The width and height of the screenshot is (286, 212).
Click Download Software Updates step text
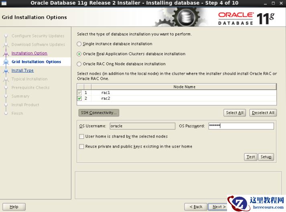pos(38,44)
